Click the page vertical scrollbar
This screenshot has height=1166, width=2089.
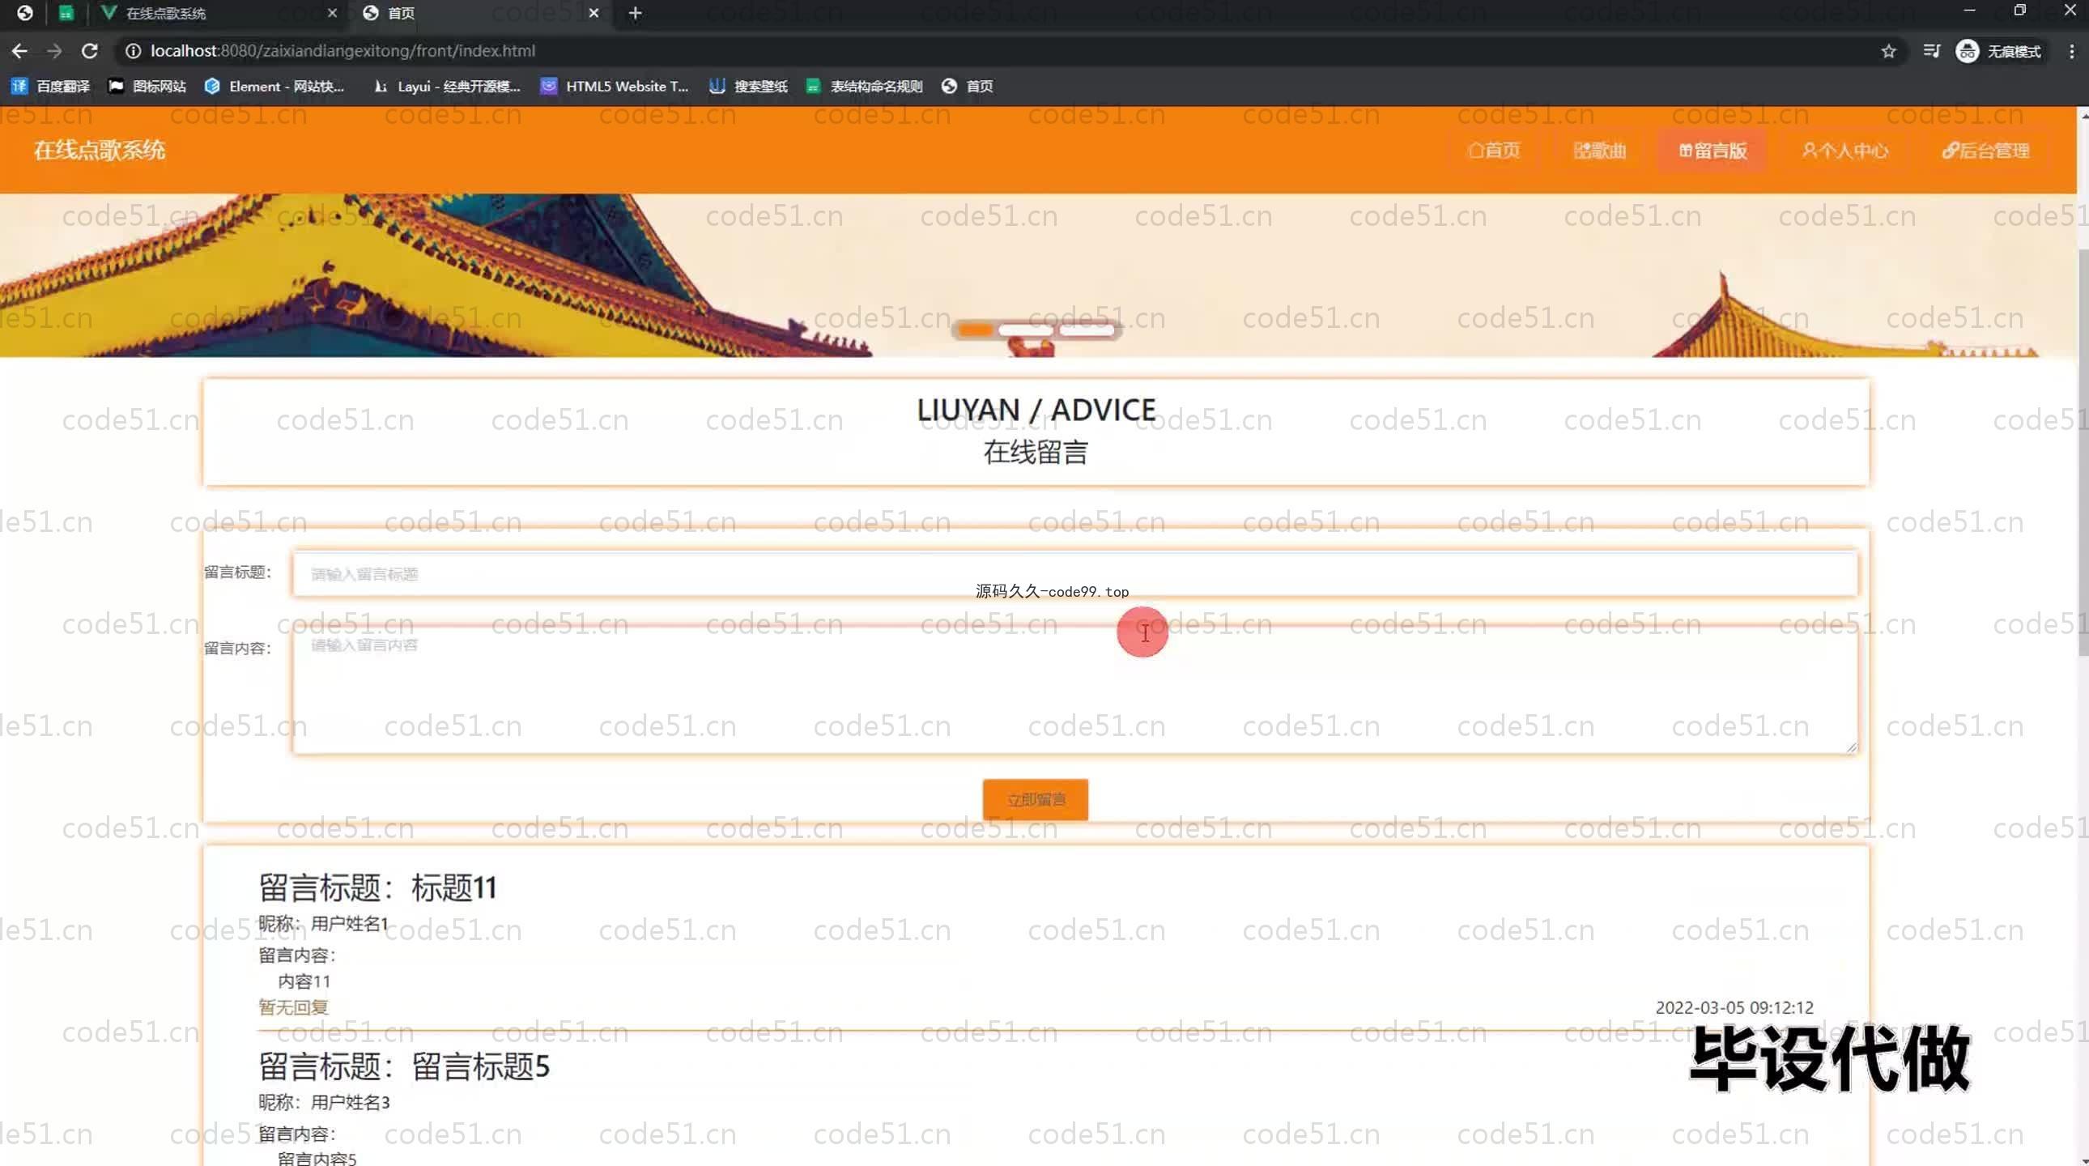point(2083,454)
